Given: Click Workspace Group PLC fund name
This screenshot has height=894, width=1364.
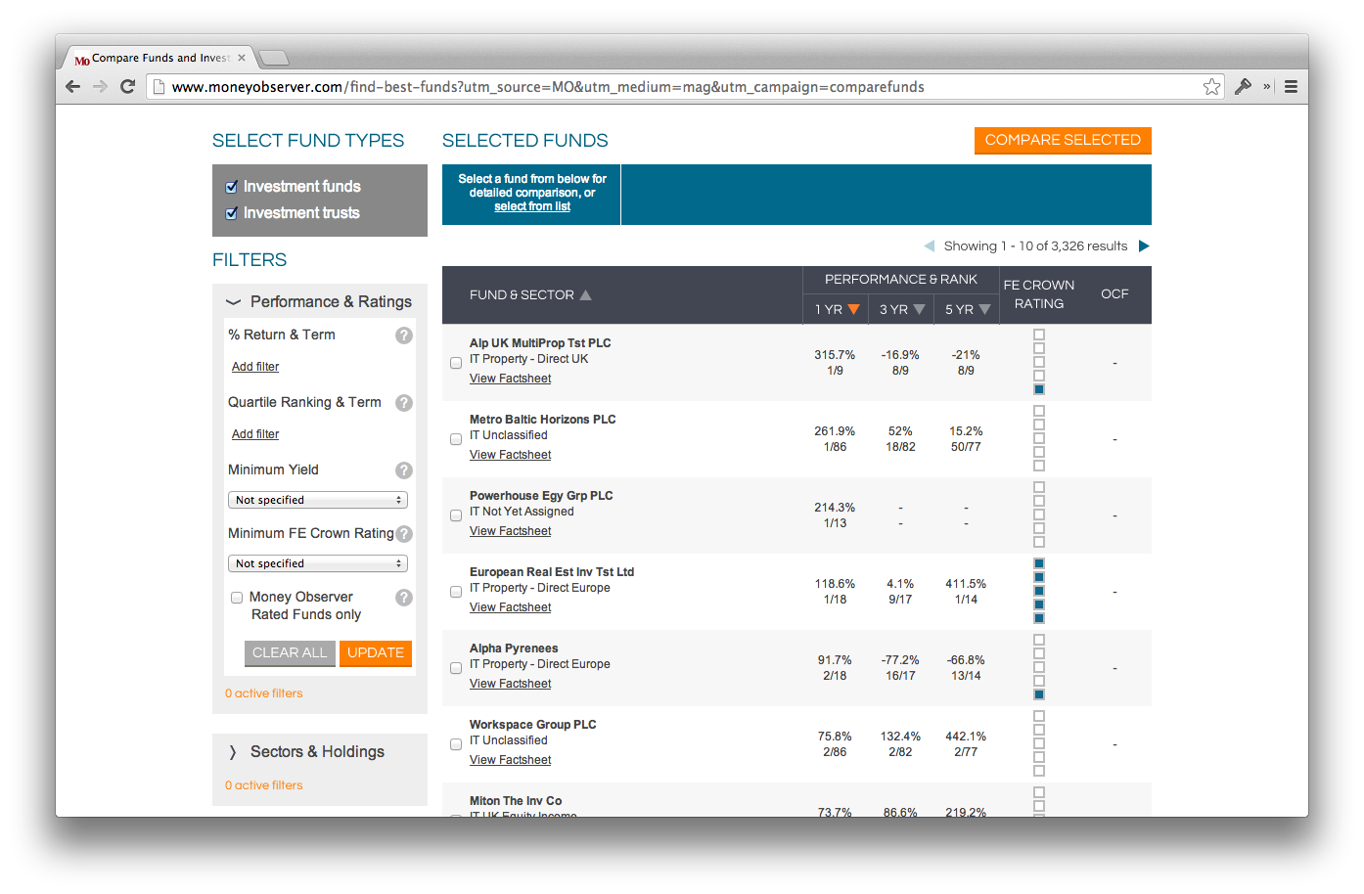Looking at the screenshot, I should [x=533, y=725].
